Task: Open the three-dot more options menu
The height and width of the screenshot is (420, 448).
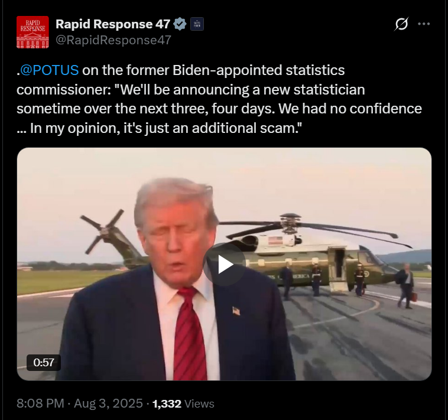Action: click(424, 24)
